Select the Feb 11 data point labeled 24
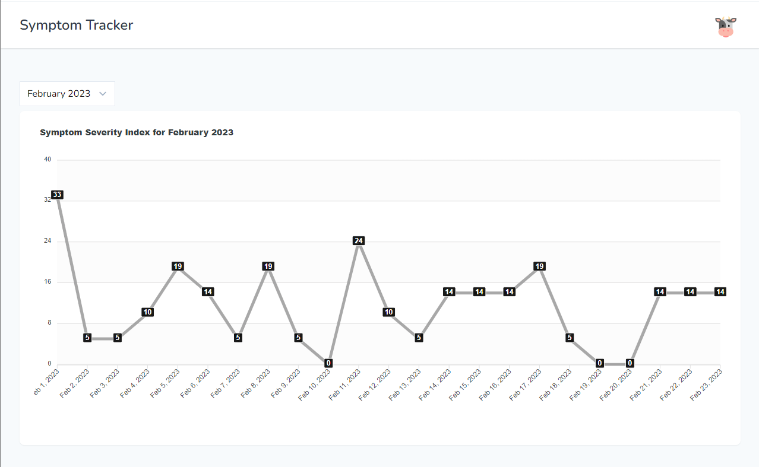Viewport: 759px width, 467px height. coord(359,241)
